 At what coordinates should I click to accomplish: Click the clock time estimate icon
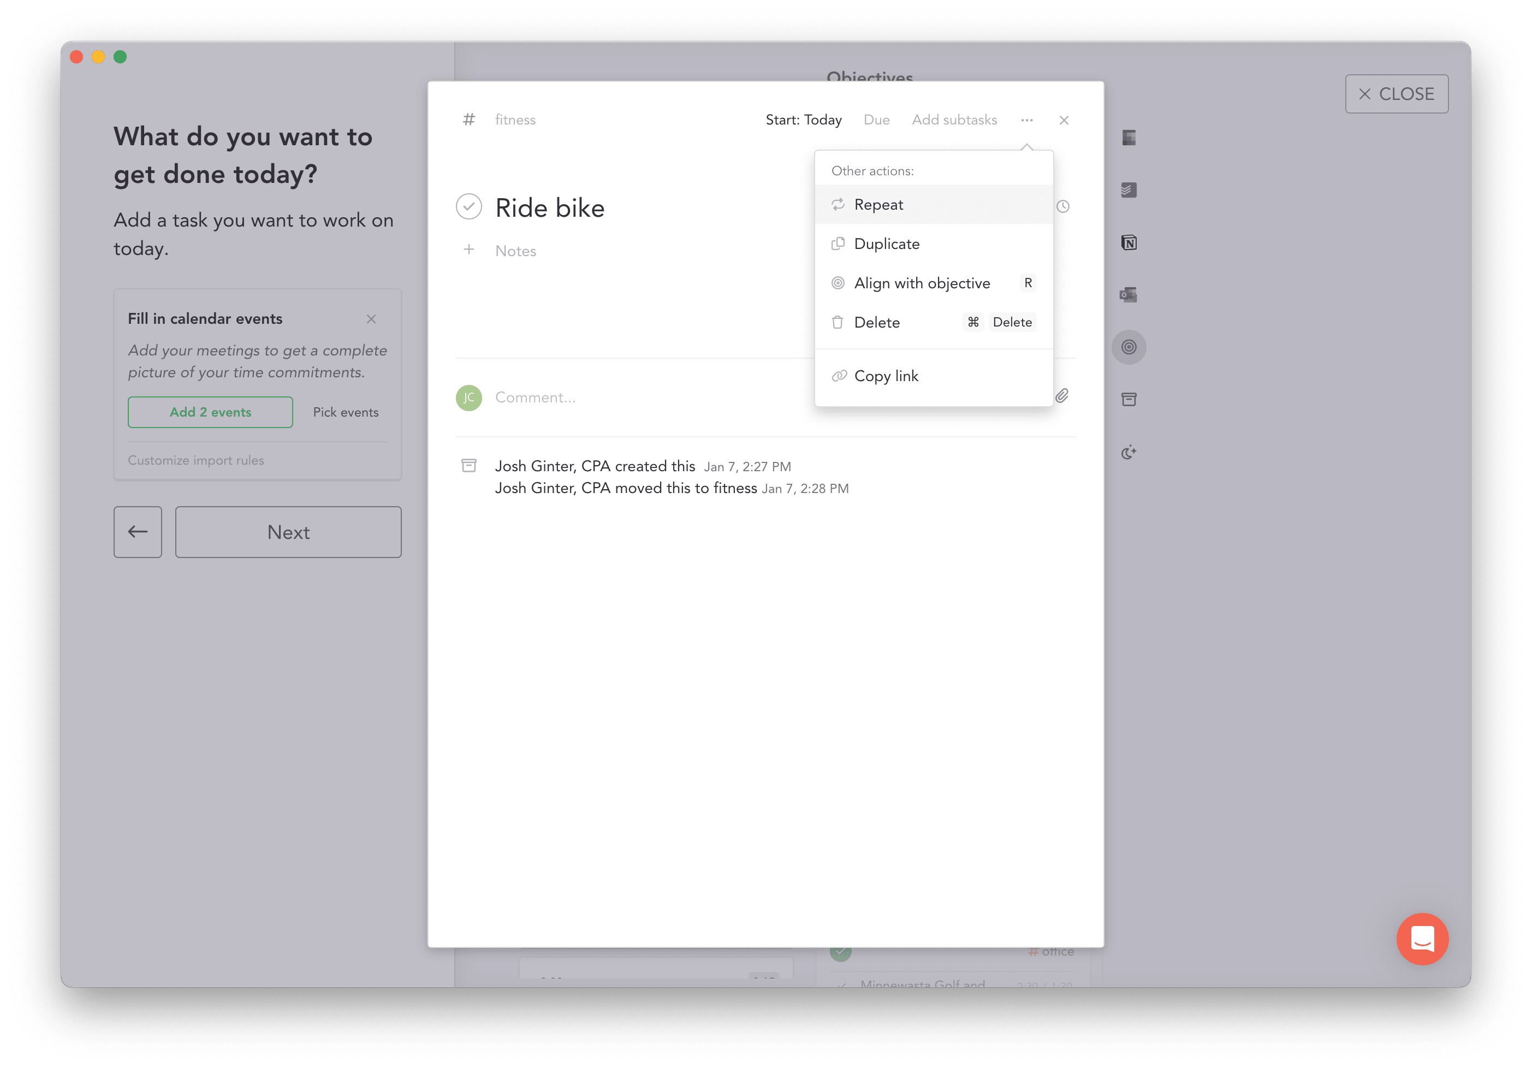(1064, 206)
